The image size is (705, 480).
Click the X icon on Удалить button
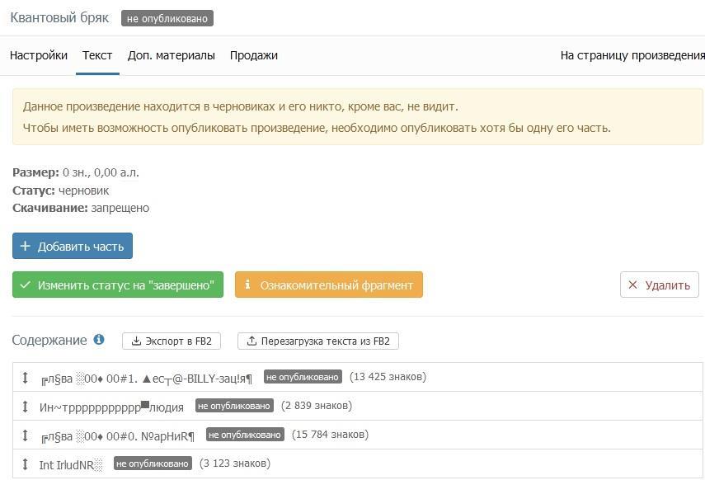point(632,285)
